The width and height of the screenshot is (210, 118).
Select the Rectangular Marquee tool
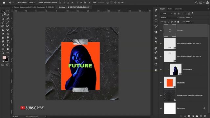click(x=8, y=11)
